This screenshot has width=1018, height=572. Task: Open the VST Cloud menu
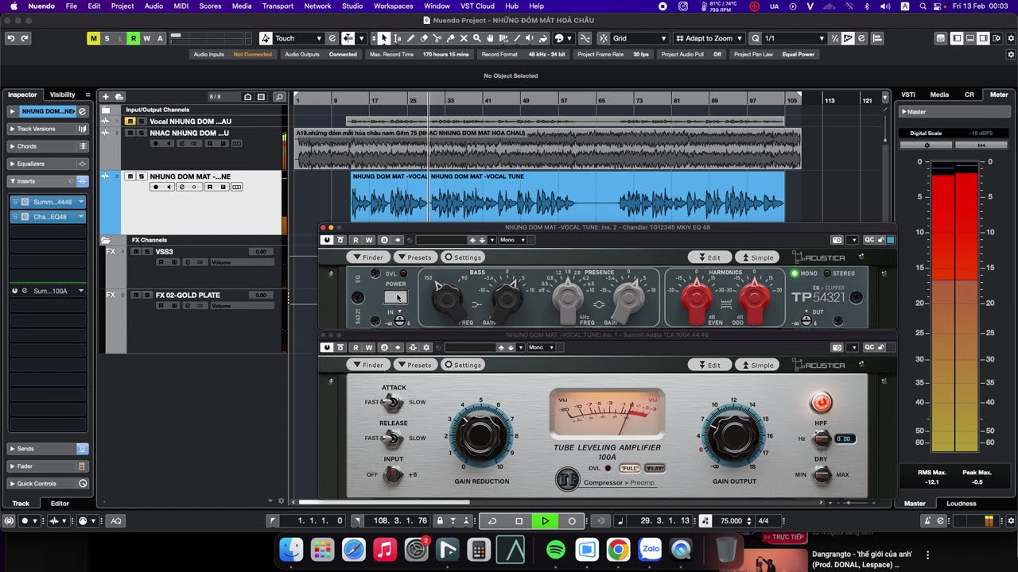click(x=477, y=6)
